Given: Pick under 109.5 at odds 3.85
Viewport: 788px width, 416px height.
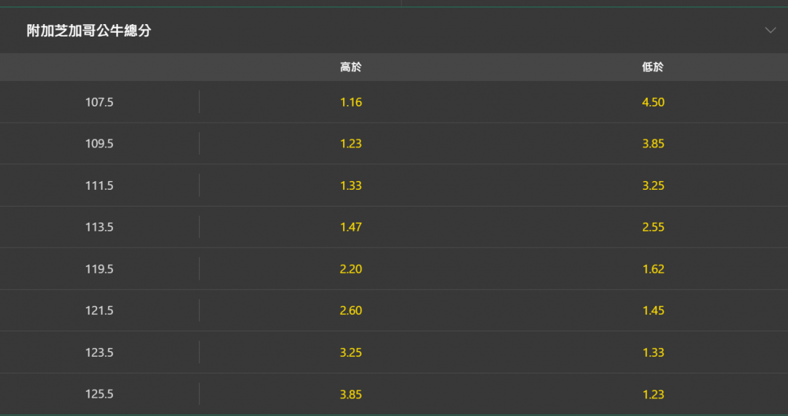Looking at the screenshot, I should [x=653, y=144].
